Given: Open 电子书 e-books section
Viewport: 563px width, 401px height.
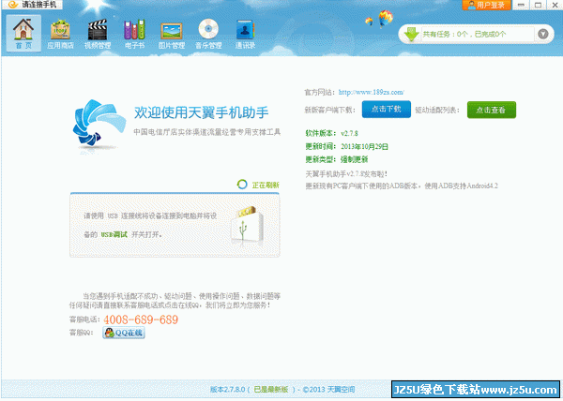Looking at the screenshot, I should 134,34.
